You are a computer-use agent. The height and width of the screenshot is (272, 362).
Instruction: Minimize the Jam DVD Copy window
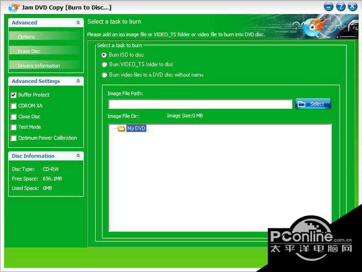coord(328,7)
